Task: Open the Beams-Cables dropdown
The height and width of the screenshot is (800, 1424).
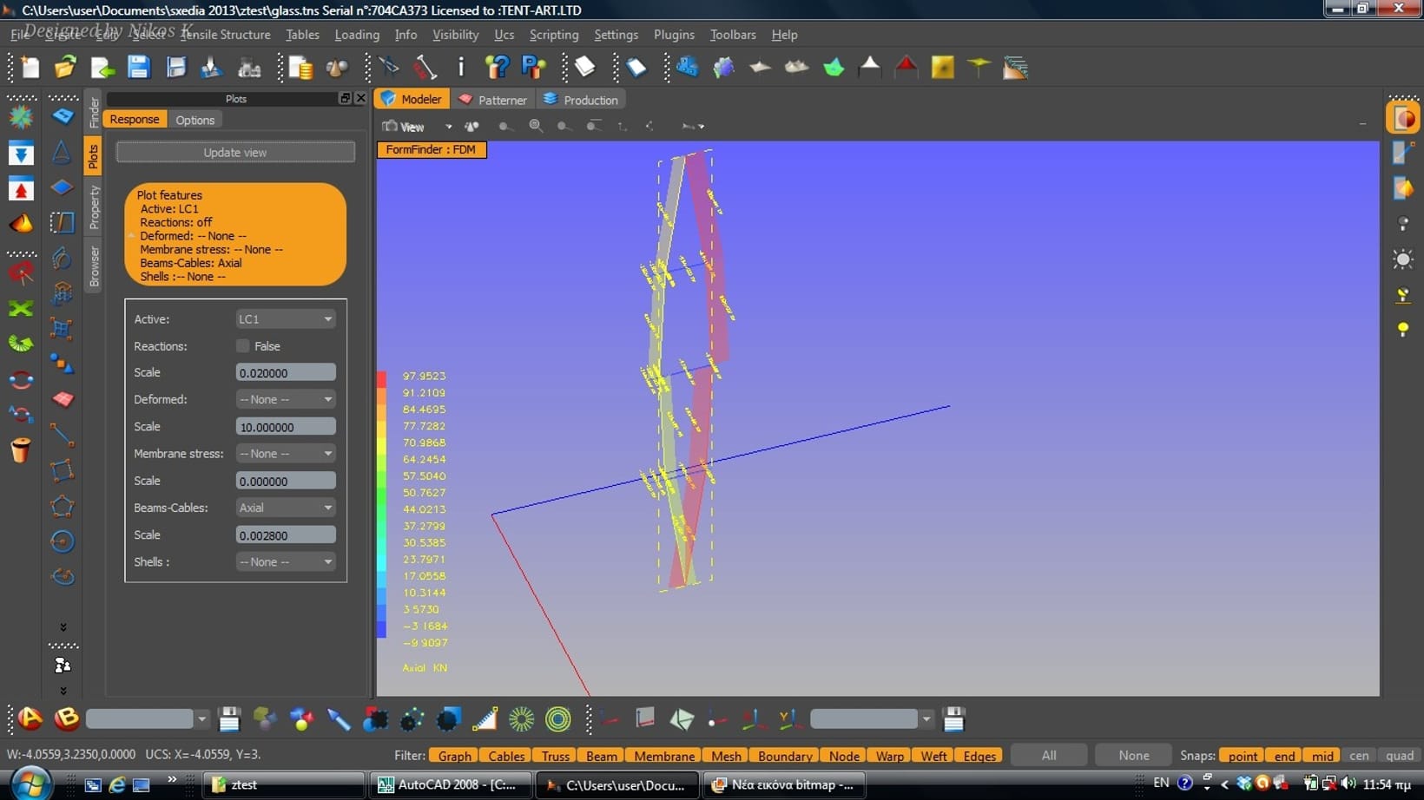Action: (x=285, y=508)
